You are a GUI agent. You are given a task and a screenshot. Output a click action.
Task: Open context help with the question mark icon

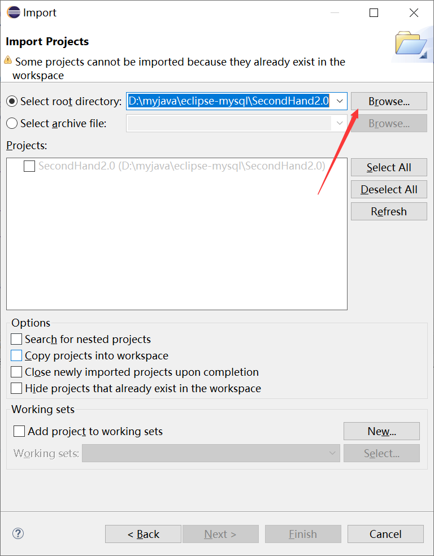pos(18,533)
